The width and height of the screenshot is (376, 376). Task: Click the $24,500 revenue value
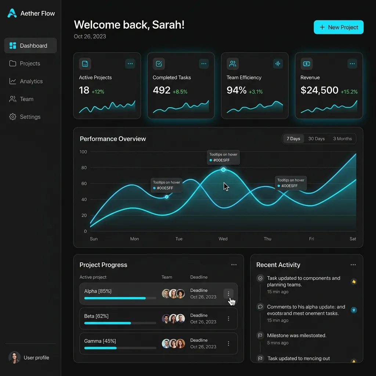click(319, 90)
